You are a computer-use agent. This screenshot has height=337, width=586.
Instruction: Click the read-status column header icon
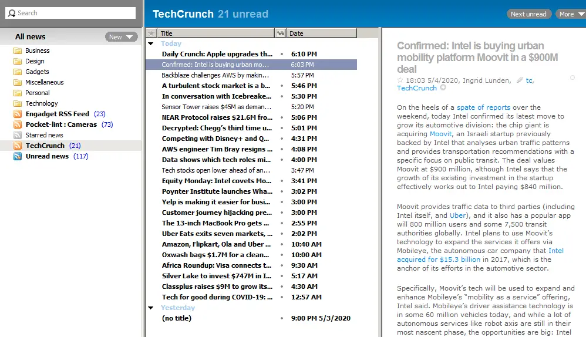click(280, 33)
